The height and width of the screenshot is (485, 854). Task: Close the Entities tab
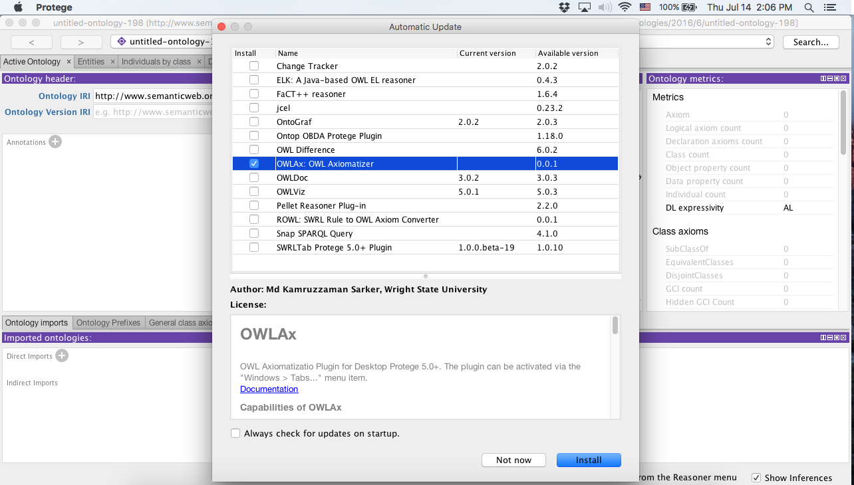(x=112, y=62)
